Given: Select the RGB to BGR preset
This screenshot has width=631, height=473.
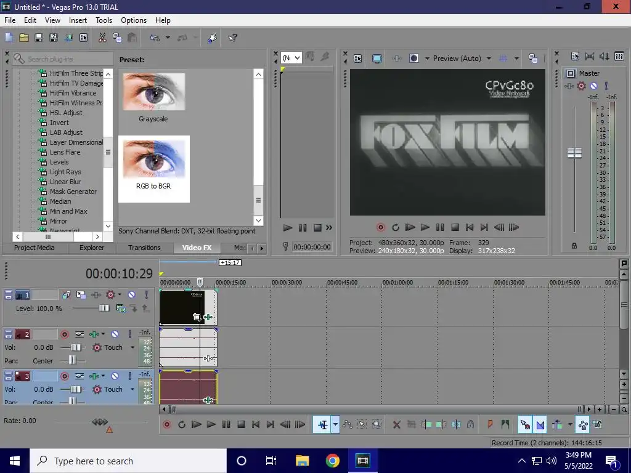Looking at the screenshot, I should 153,169.
